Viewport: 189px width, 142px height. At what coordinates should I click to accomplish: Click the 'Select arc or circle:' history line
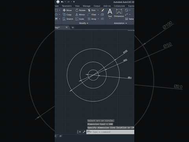point(101,121)
